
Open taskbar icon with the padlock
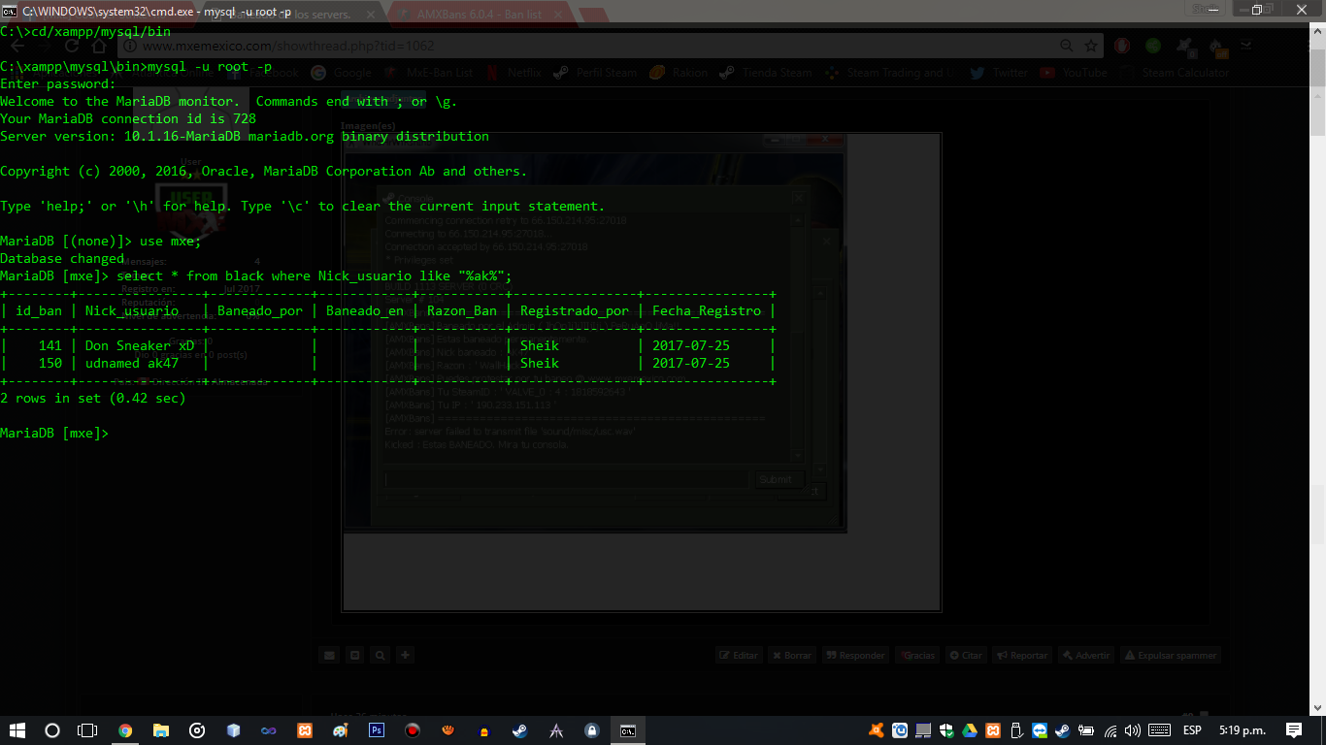click(592, 730)
